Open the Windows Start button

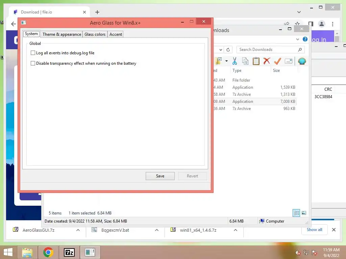point(8,252)
